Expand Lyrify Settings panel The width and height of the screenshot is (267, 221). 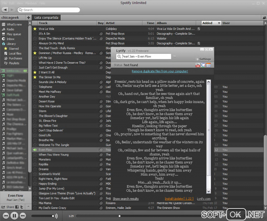[203, 59]
